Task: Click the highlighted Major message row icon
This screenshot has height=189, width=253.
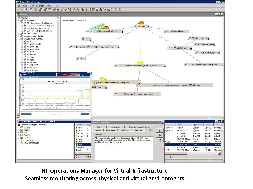Action: click(77, 145)
